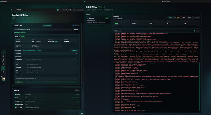Click the config window vertical scrollbar
211x115 pixels.
[x=84, y=46]
